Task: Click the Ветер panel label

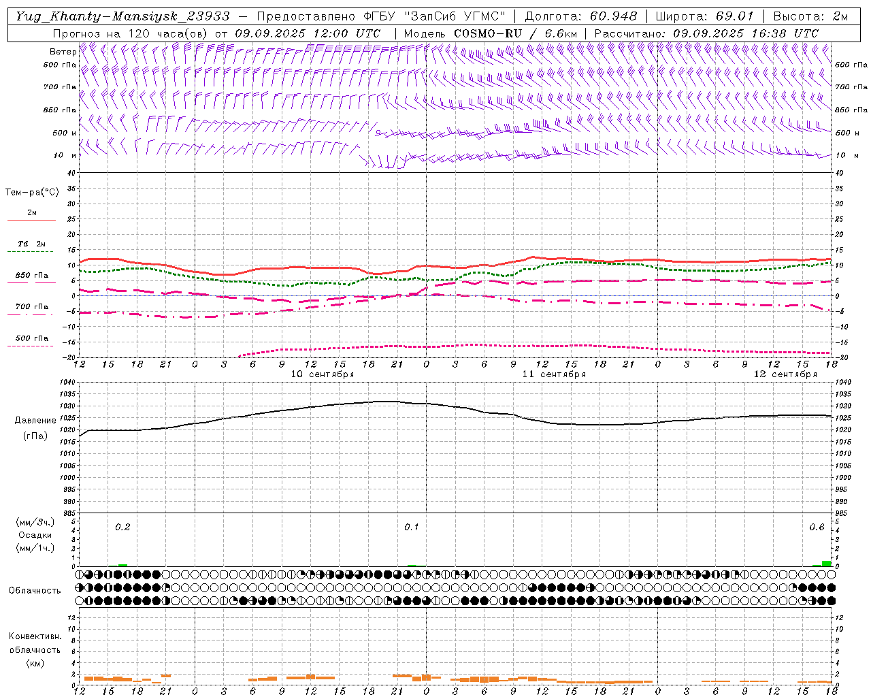Action: tap(63, 52)
